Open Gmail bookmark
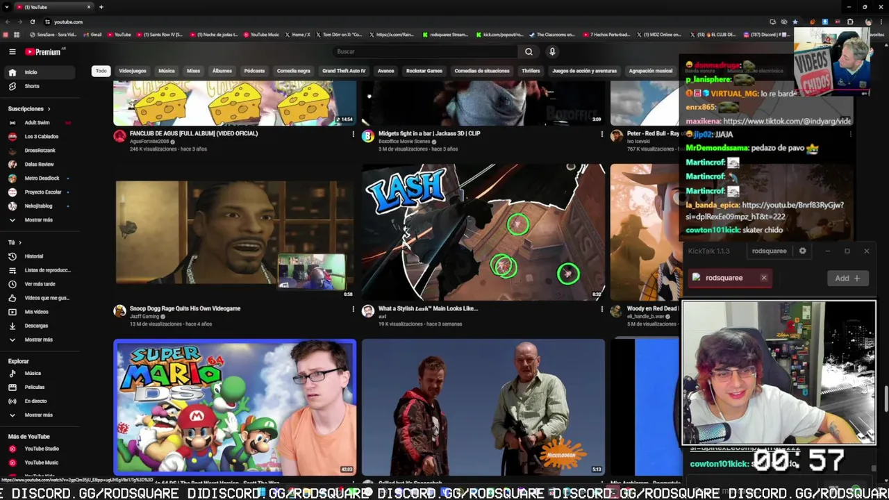 [93, 35]
